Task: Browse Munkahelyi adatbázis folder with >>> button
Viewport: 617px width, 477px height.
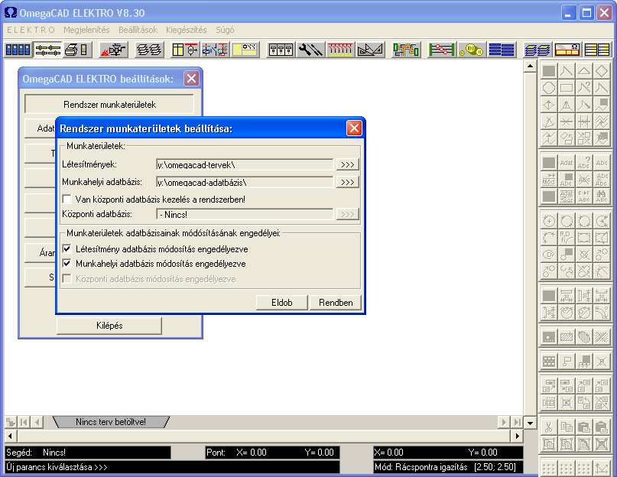Action: pyautogui.click(x=347, y=182)
